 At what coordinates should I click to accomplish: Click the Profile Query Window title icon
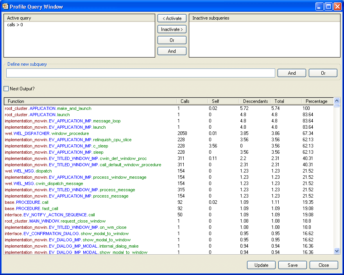(5, 6)
